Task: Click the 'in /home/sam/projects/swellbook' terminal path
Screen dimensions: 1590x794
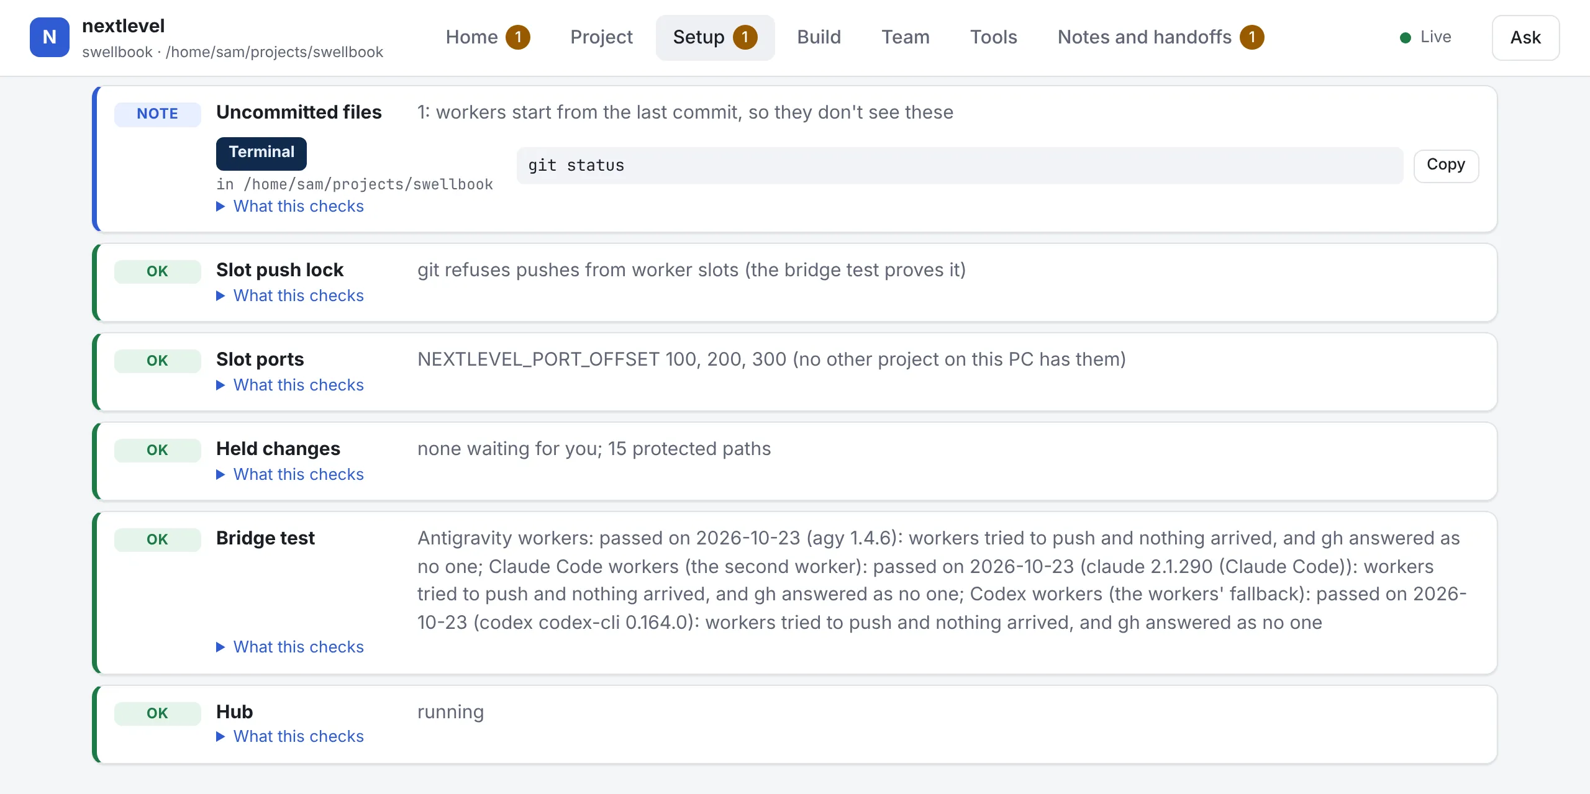Action: [354, 184]
